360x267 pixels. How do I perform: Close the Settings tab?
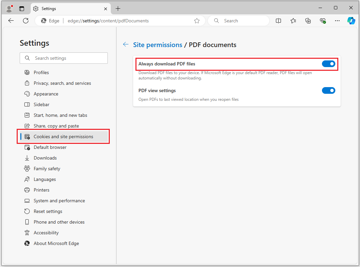105,9
